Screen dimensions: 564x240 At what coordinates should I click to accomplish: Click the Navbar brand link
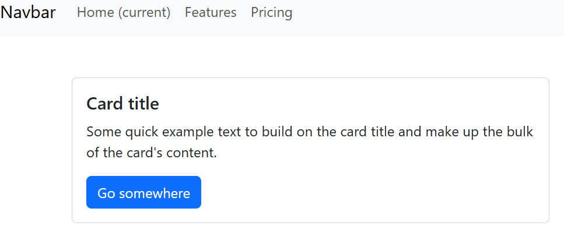pyautogui.click(x=28, y=13)
